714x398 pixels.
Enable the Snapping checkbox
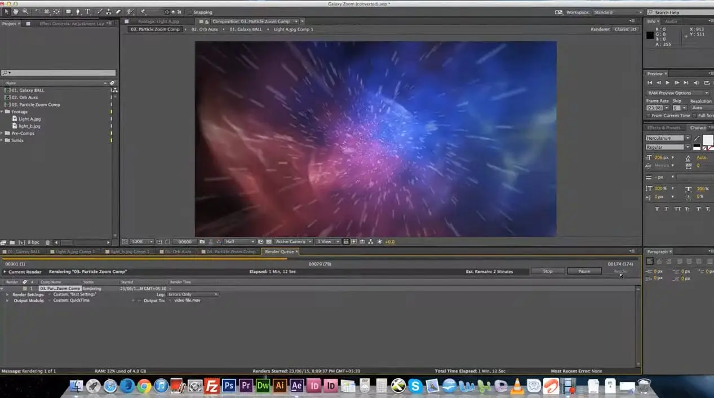click(189, 12)
